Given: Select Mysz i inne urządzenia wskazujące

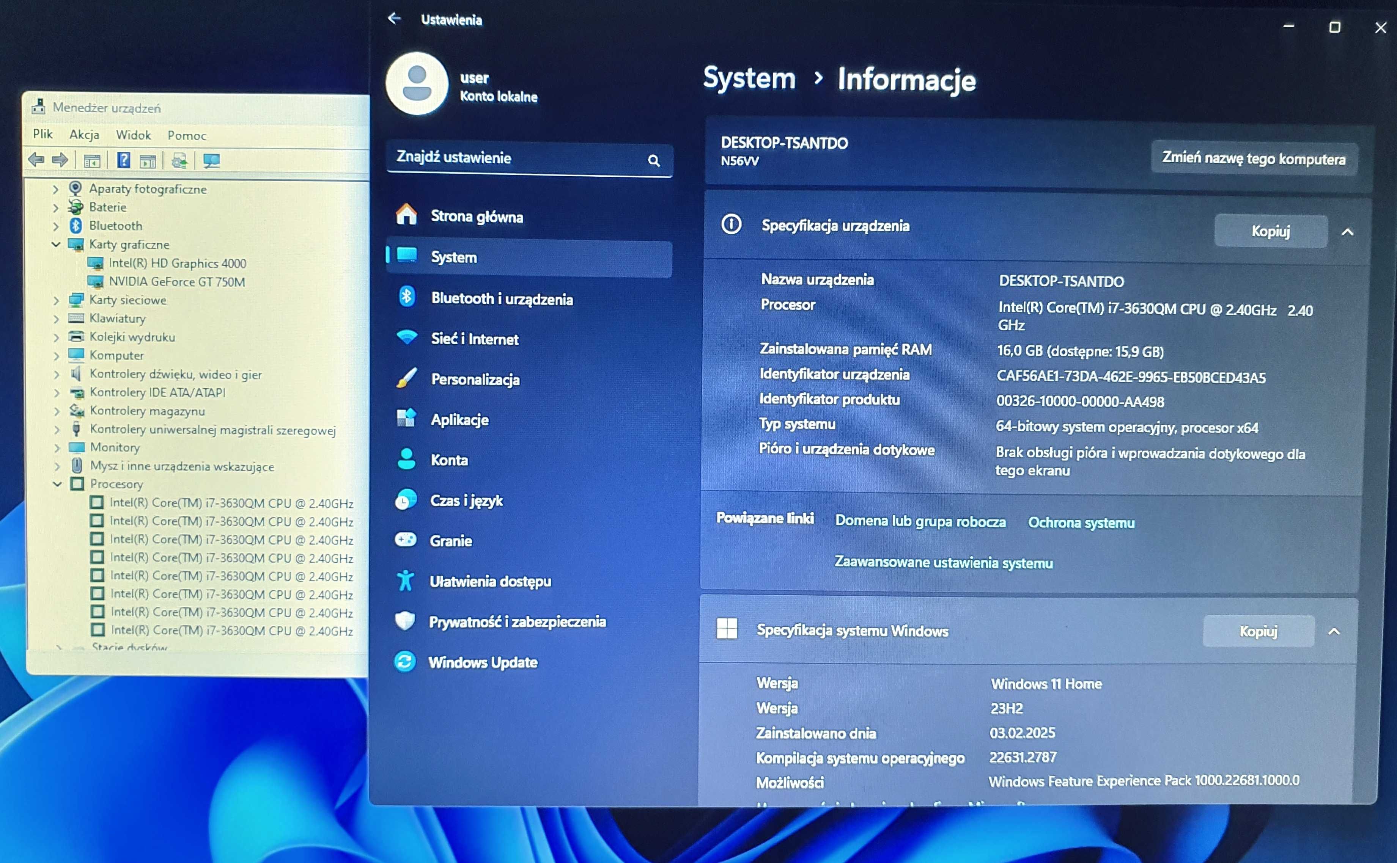Looking at the screenshot, I should point(182,466).
